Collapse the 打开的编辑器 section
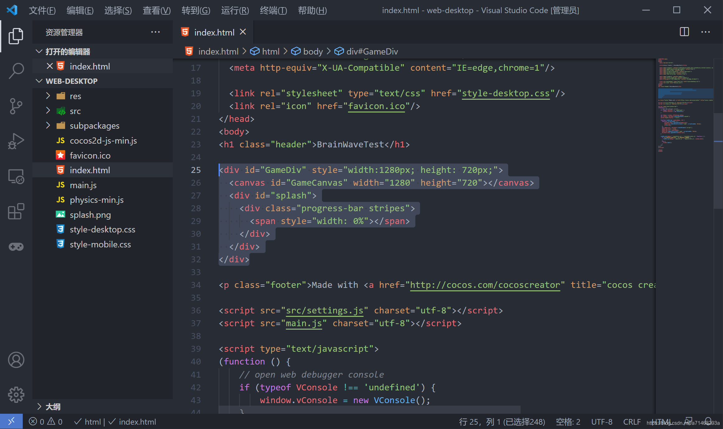Viewport: 723px width, 429px height. tap(68, 51)
